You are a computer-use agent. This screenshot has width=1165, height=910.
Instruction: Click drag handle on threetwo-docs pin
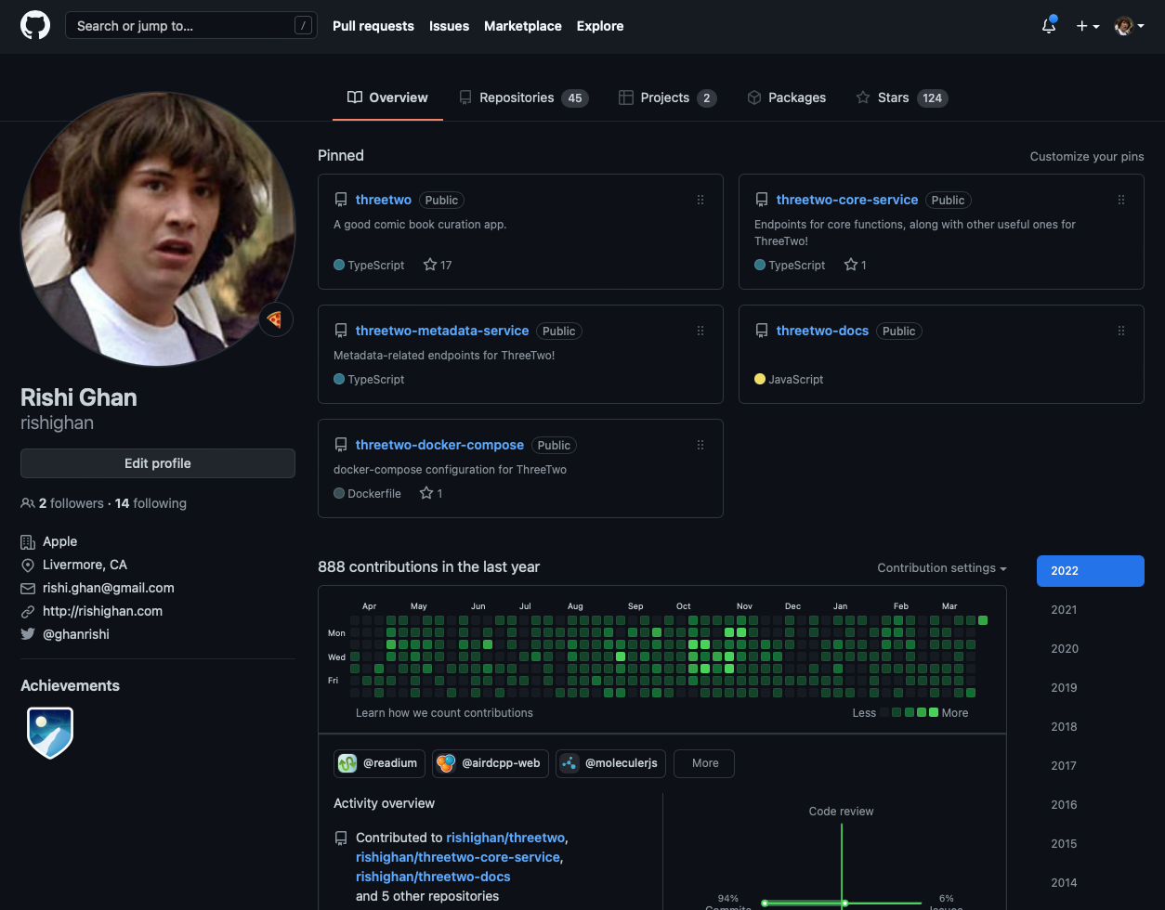pos(1121,331)
